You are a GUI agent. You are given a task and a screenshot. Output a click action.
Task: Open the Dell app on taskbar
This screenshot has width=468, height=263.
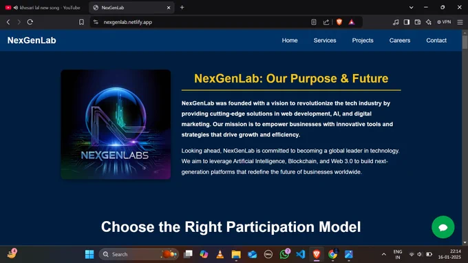(x=268, y=254)
